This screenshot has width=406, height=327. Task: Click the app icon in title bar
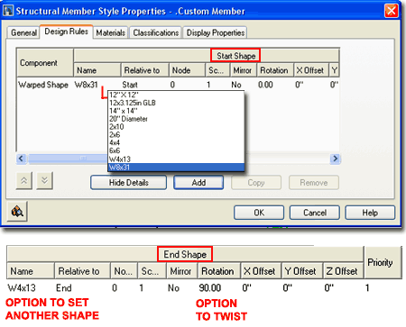[8, 11]
